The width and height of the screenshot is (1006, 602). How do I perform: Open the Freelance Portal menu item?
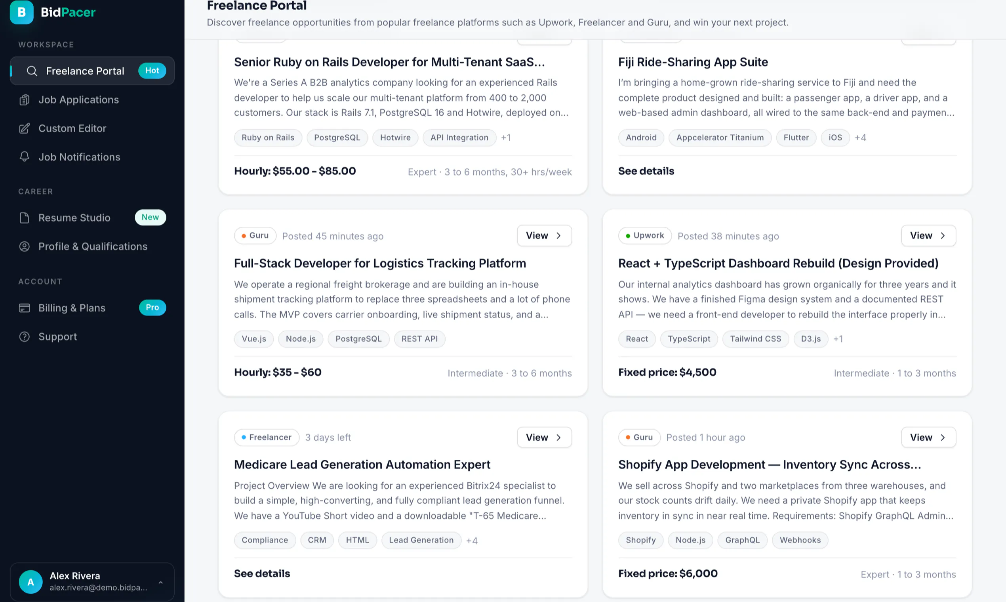point(92,71)
